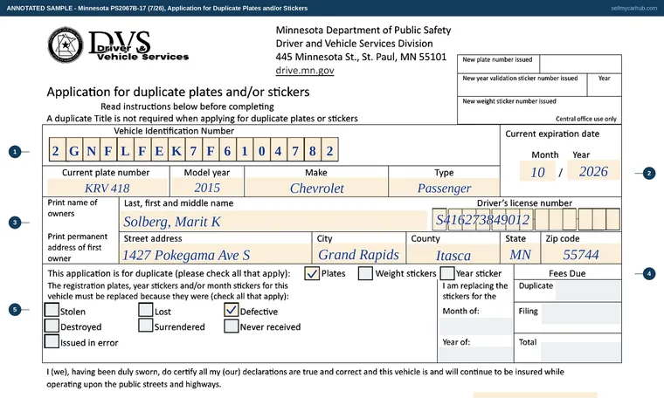Mark the Stolen checkbox
The width and height of the screenshot is (664, 398).
(x=52, y=310)
